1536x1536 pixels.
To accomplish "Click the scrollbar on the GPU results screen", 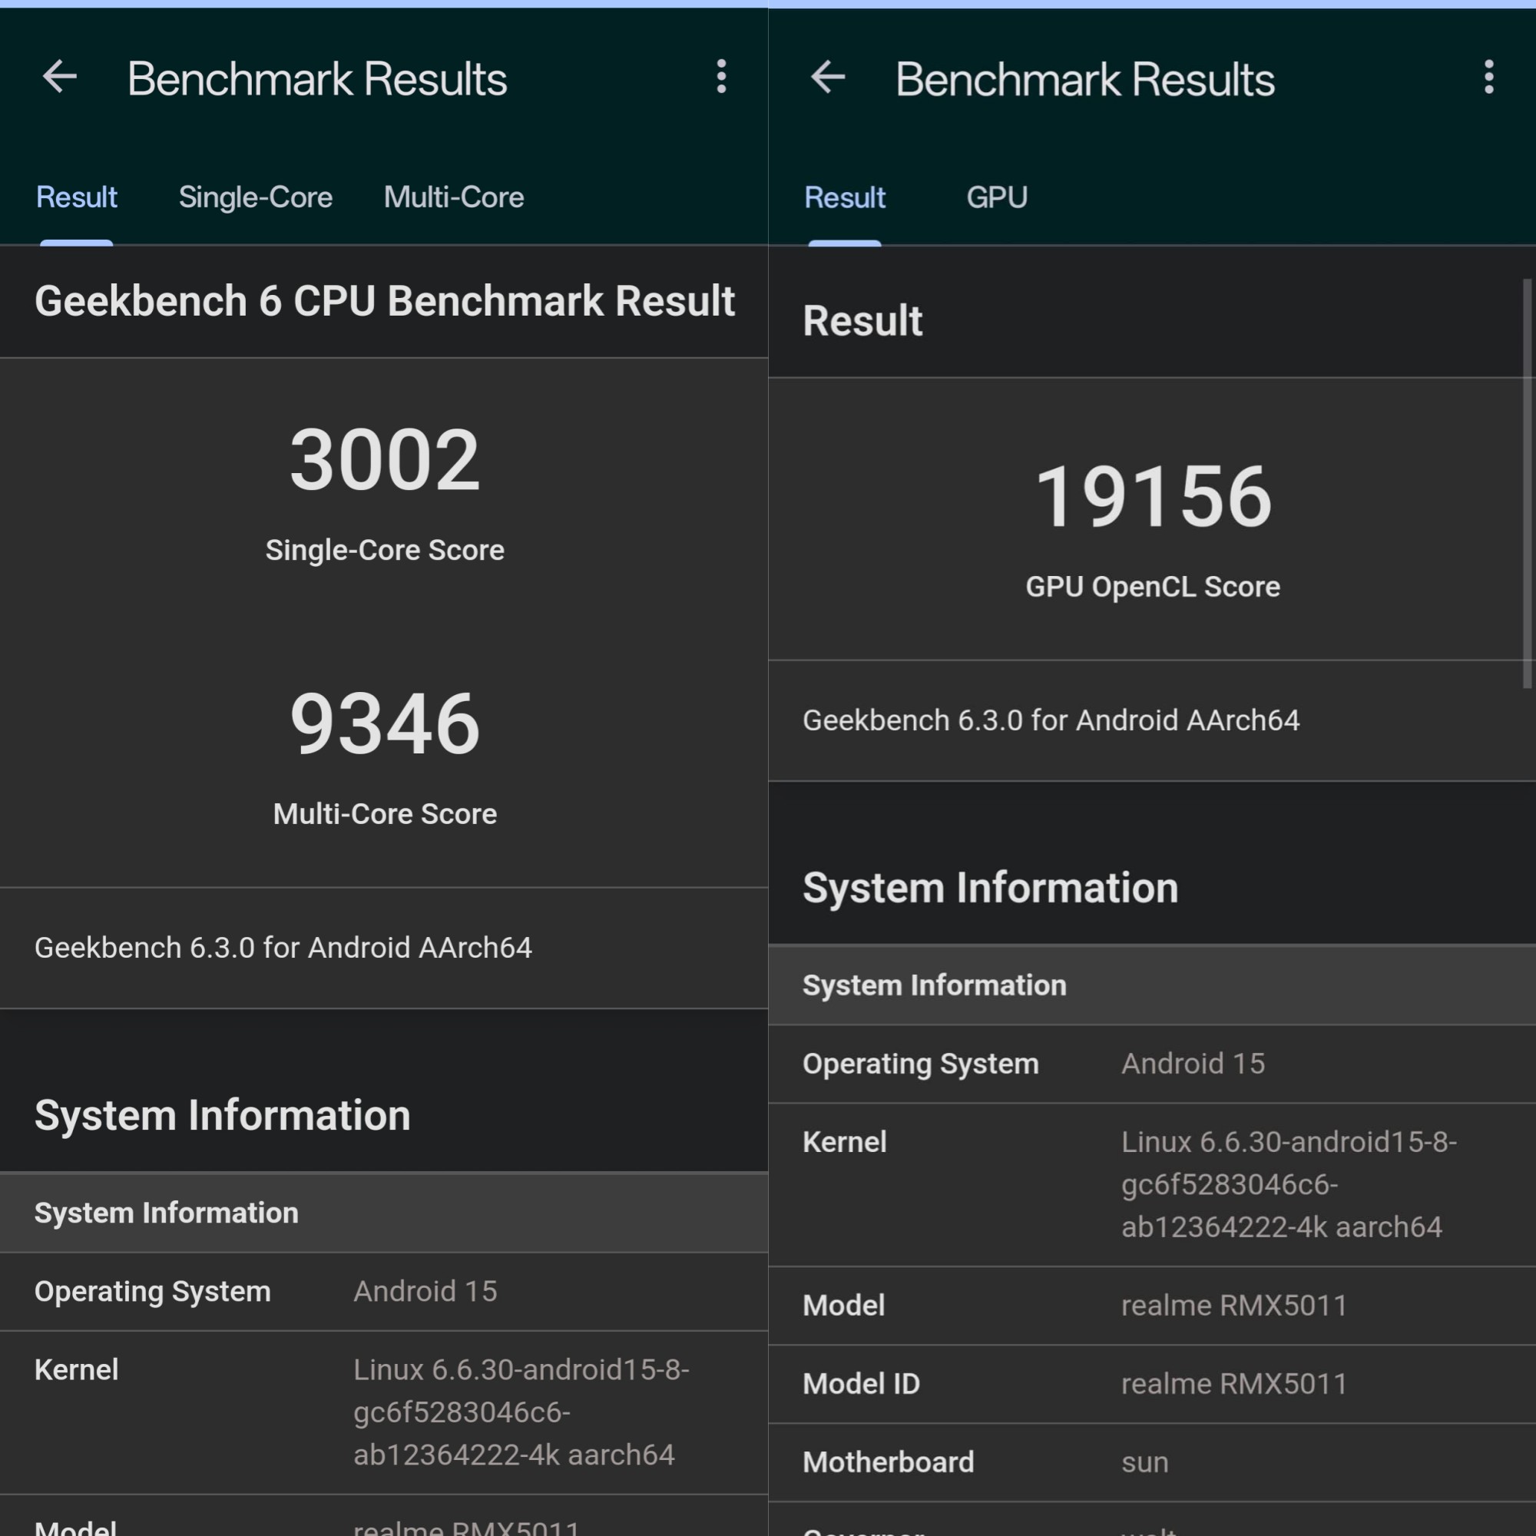I will tap(1528, 483).
